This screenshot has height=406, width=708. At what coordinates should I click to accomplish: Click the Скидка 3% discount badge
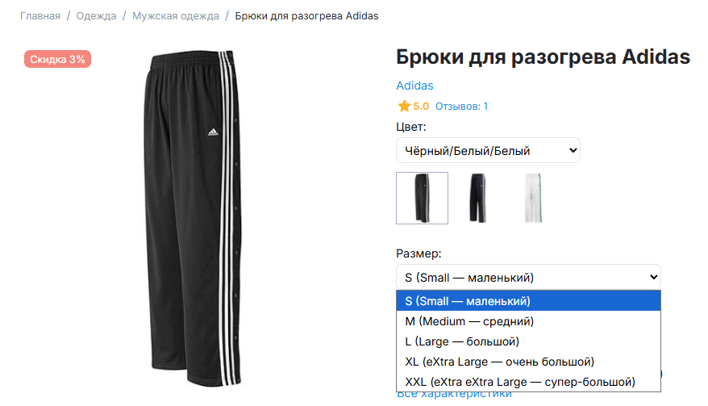tap(58, 59)
